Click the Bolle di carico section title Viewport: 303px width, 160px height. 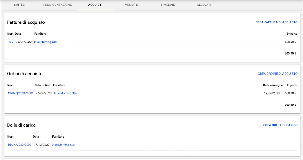pos(21,125)
